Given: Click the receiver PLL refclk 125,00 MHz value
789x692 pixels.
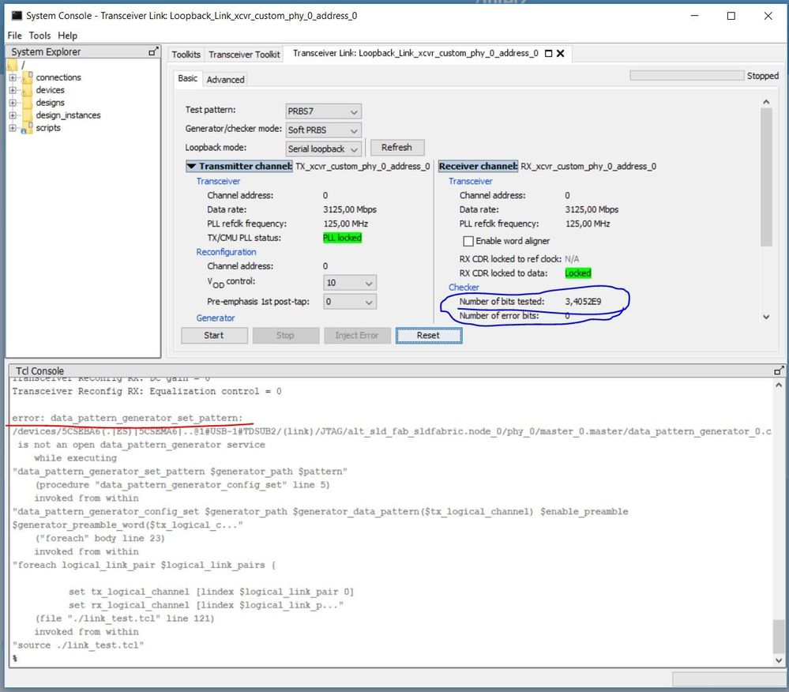Looking at the screenshot, I should [x=588, y=224].
